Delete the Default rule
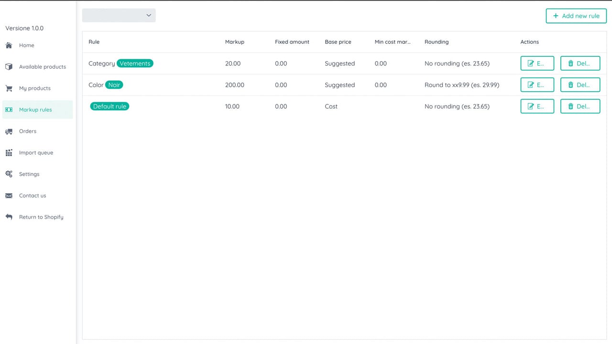The height and width of the screenshot is (344, 612). (x=580, y=106)
